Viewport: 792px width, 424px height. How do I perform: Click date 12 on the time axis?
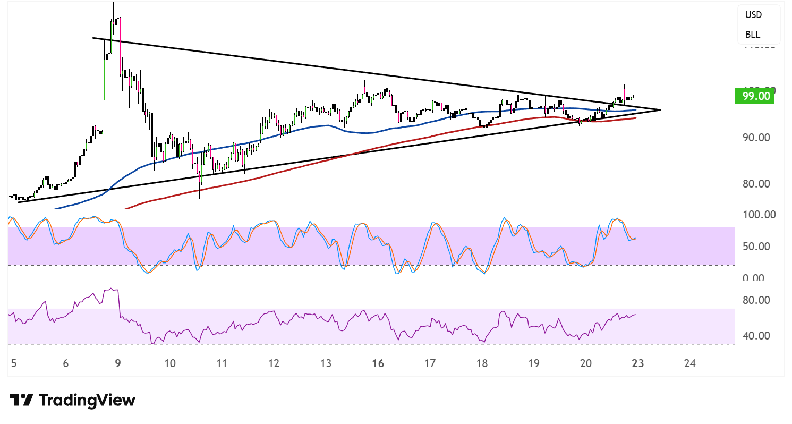274,364
